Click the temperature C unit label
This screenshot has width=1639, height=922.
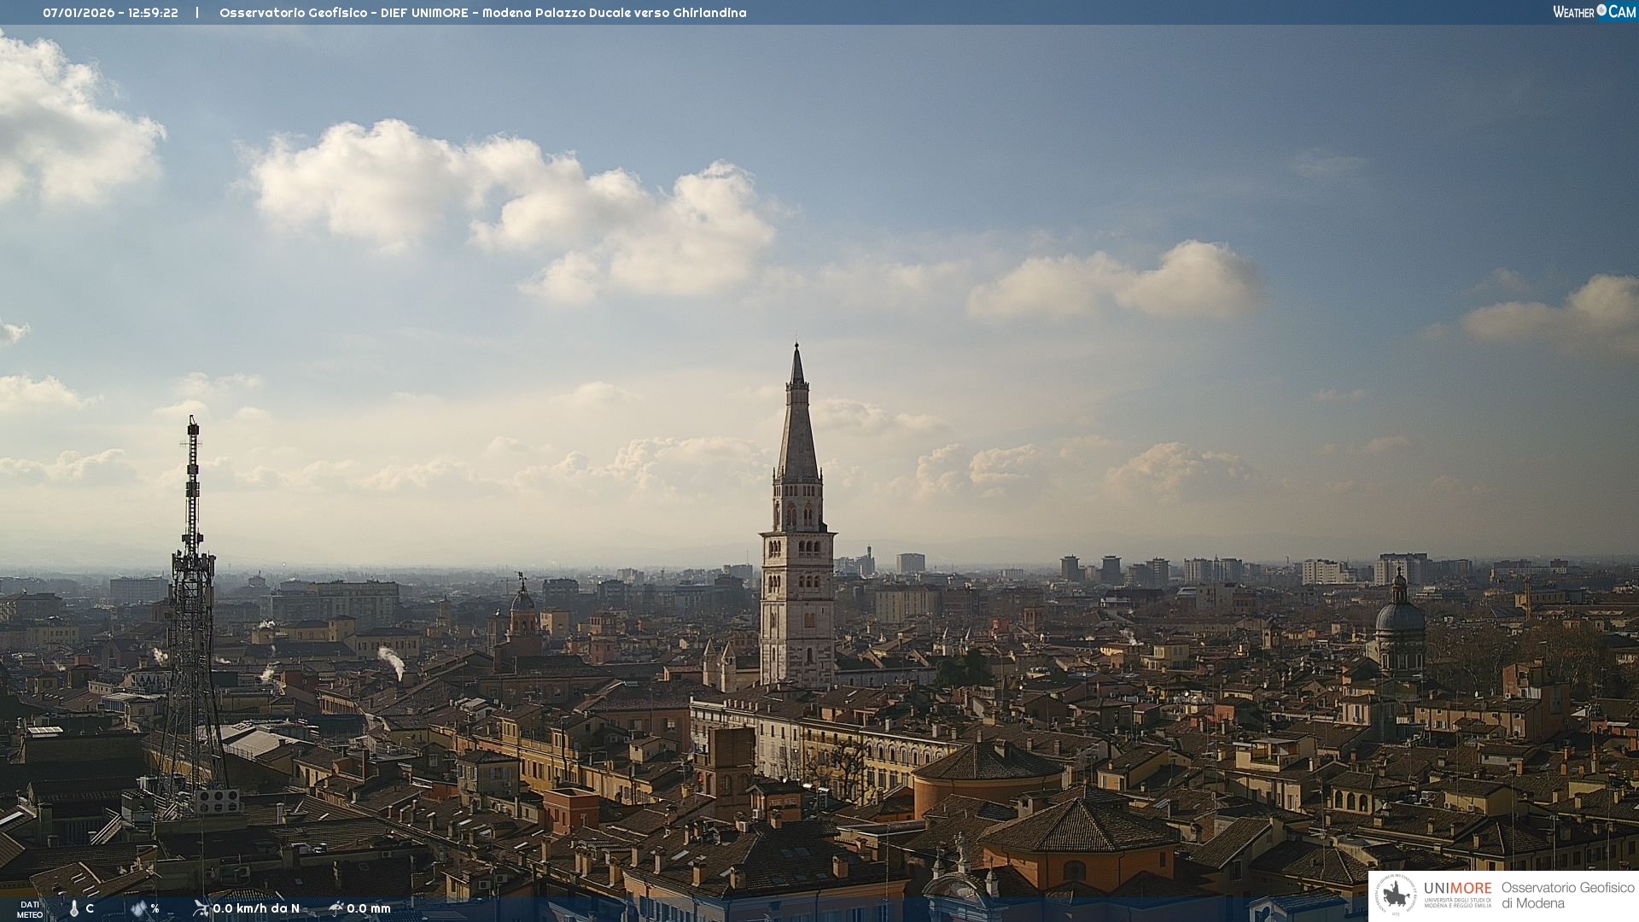pyautogui.click(x=90, y=909)
